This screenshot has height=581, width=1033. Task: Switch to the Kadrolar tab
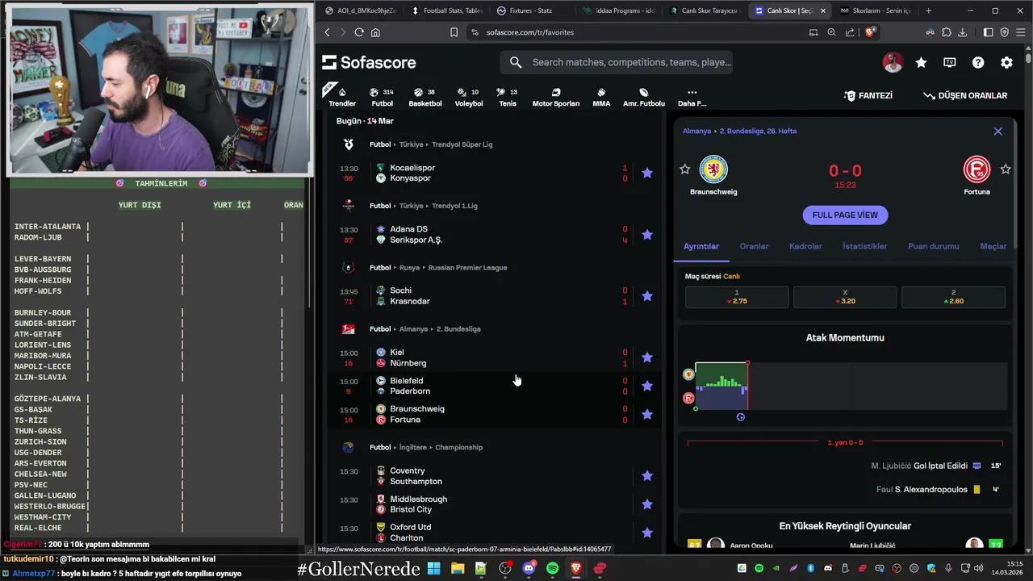[x=805, y=246]
